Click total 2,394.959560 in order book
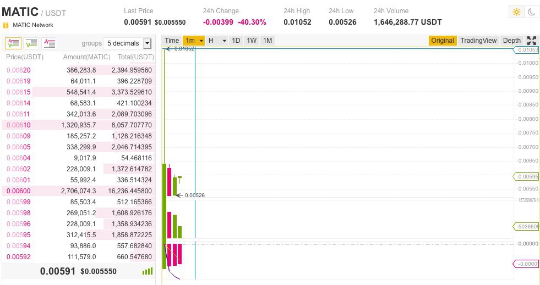This screenshot has height=285, width=540. tap(132, 70)
